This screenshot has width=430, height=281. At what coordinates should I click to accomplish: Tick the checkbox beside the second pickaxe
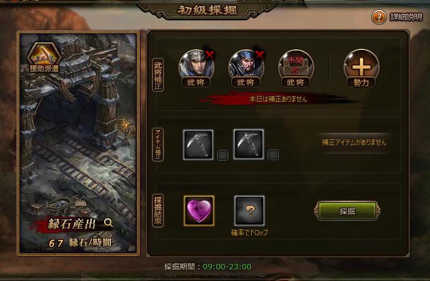tap(273, 155)
